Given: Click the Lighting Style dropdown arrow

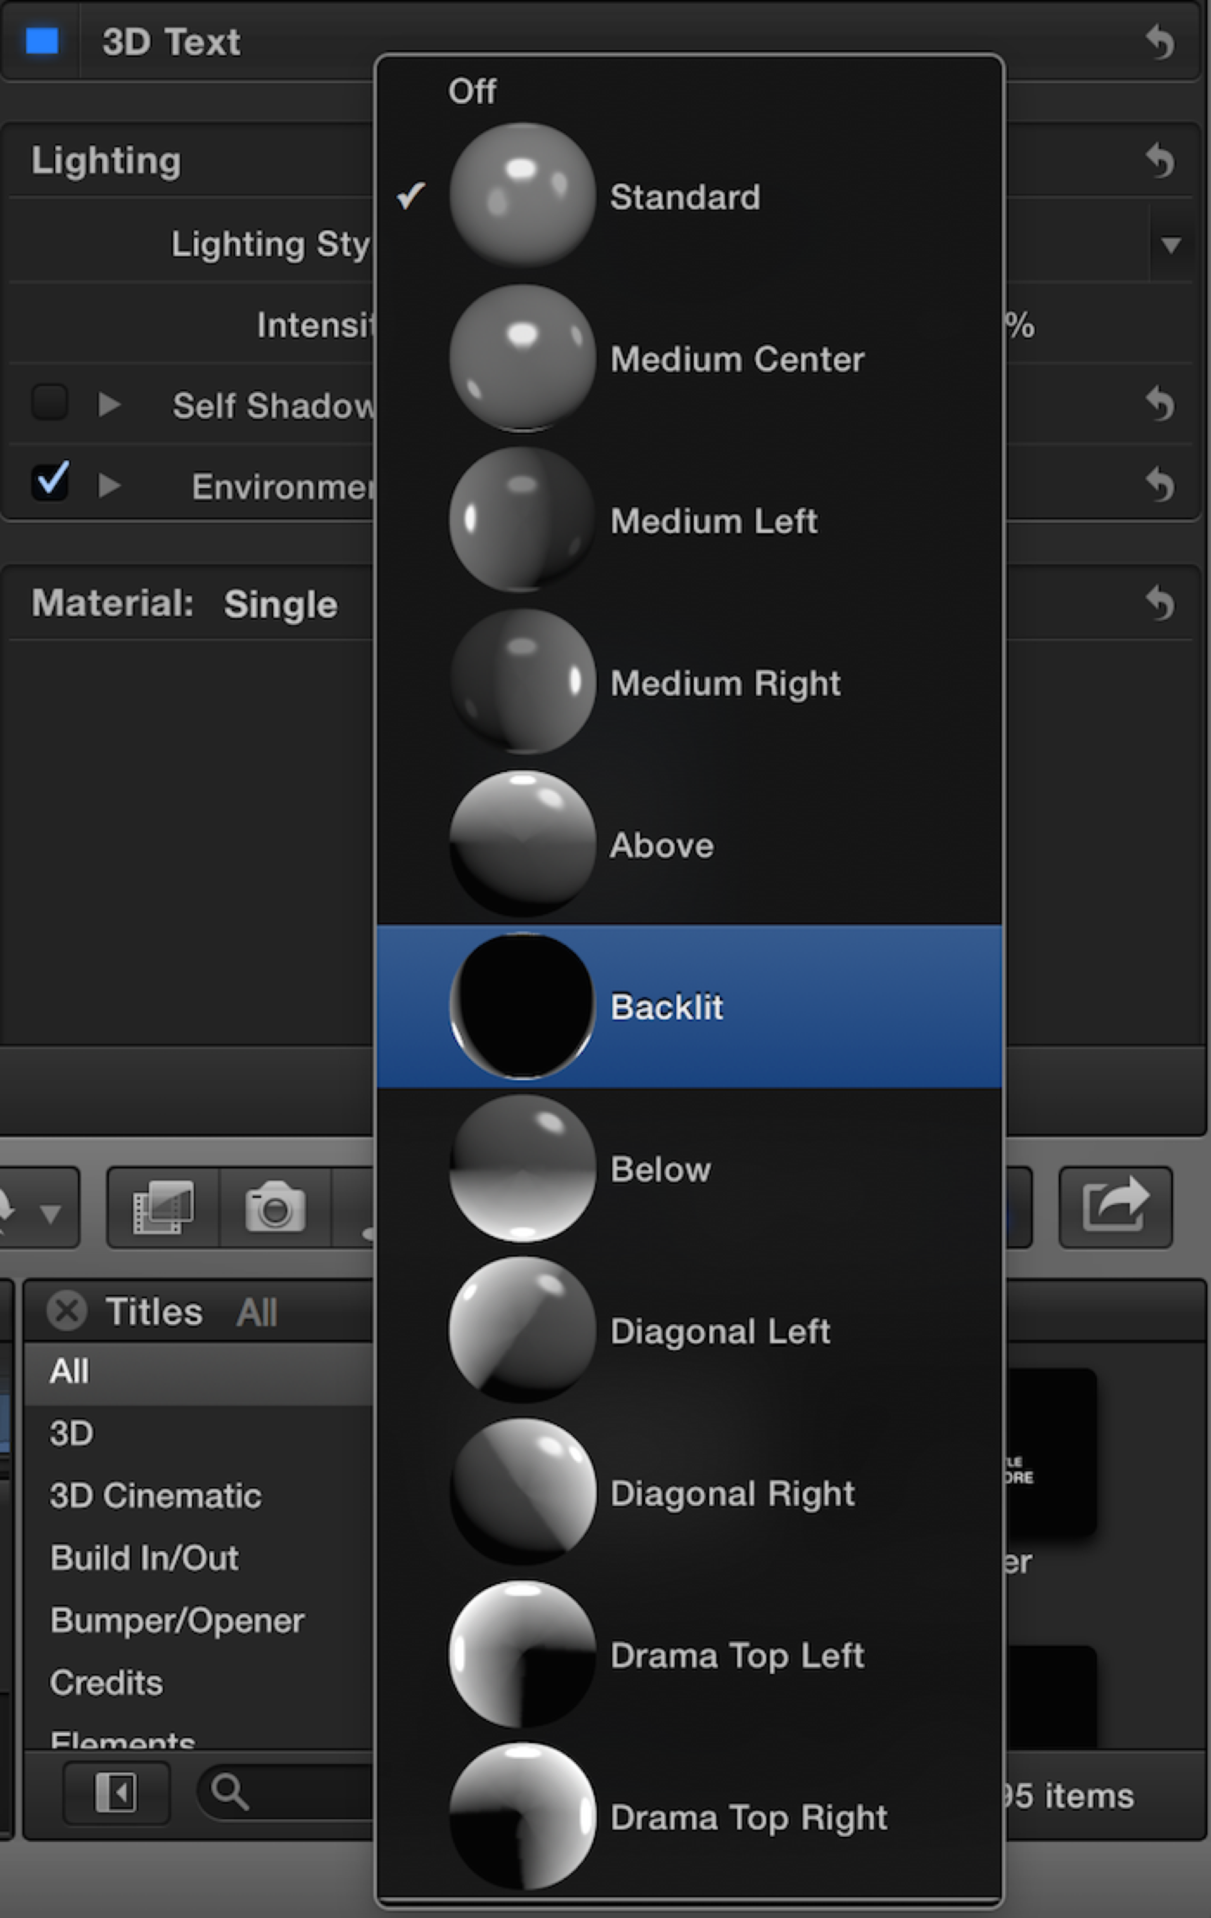Looking at the screenshot, I should 1170,245.
